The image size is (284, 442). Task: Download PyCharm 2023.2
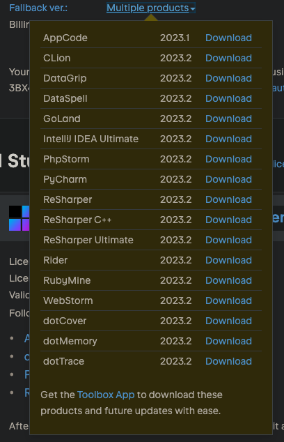click(228, 180)
